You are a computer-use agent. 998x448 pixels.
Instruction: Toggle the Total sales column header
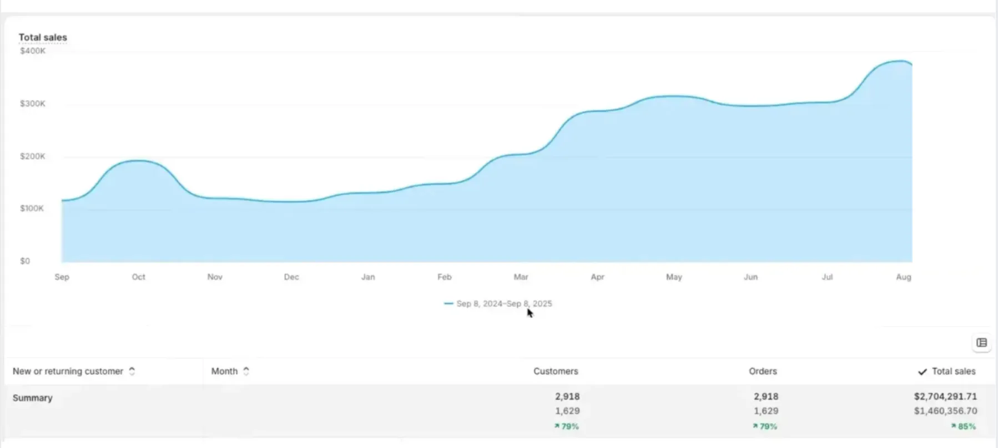click(x=953, y=371)
